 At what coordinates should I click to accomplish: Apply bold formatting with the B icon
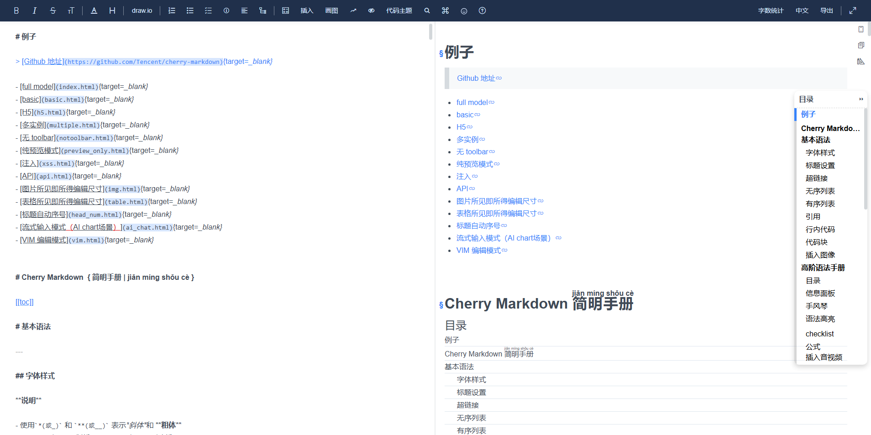(x=16, y=10)
